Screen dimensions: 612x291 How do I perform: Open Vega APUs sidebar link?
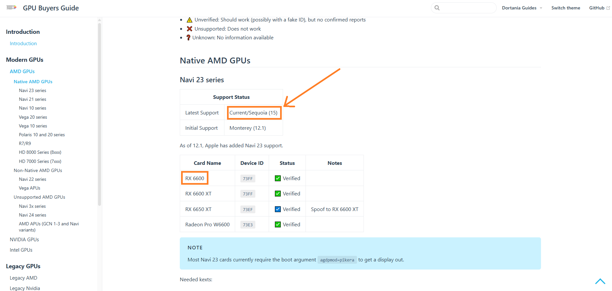click(30, 188)
